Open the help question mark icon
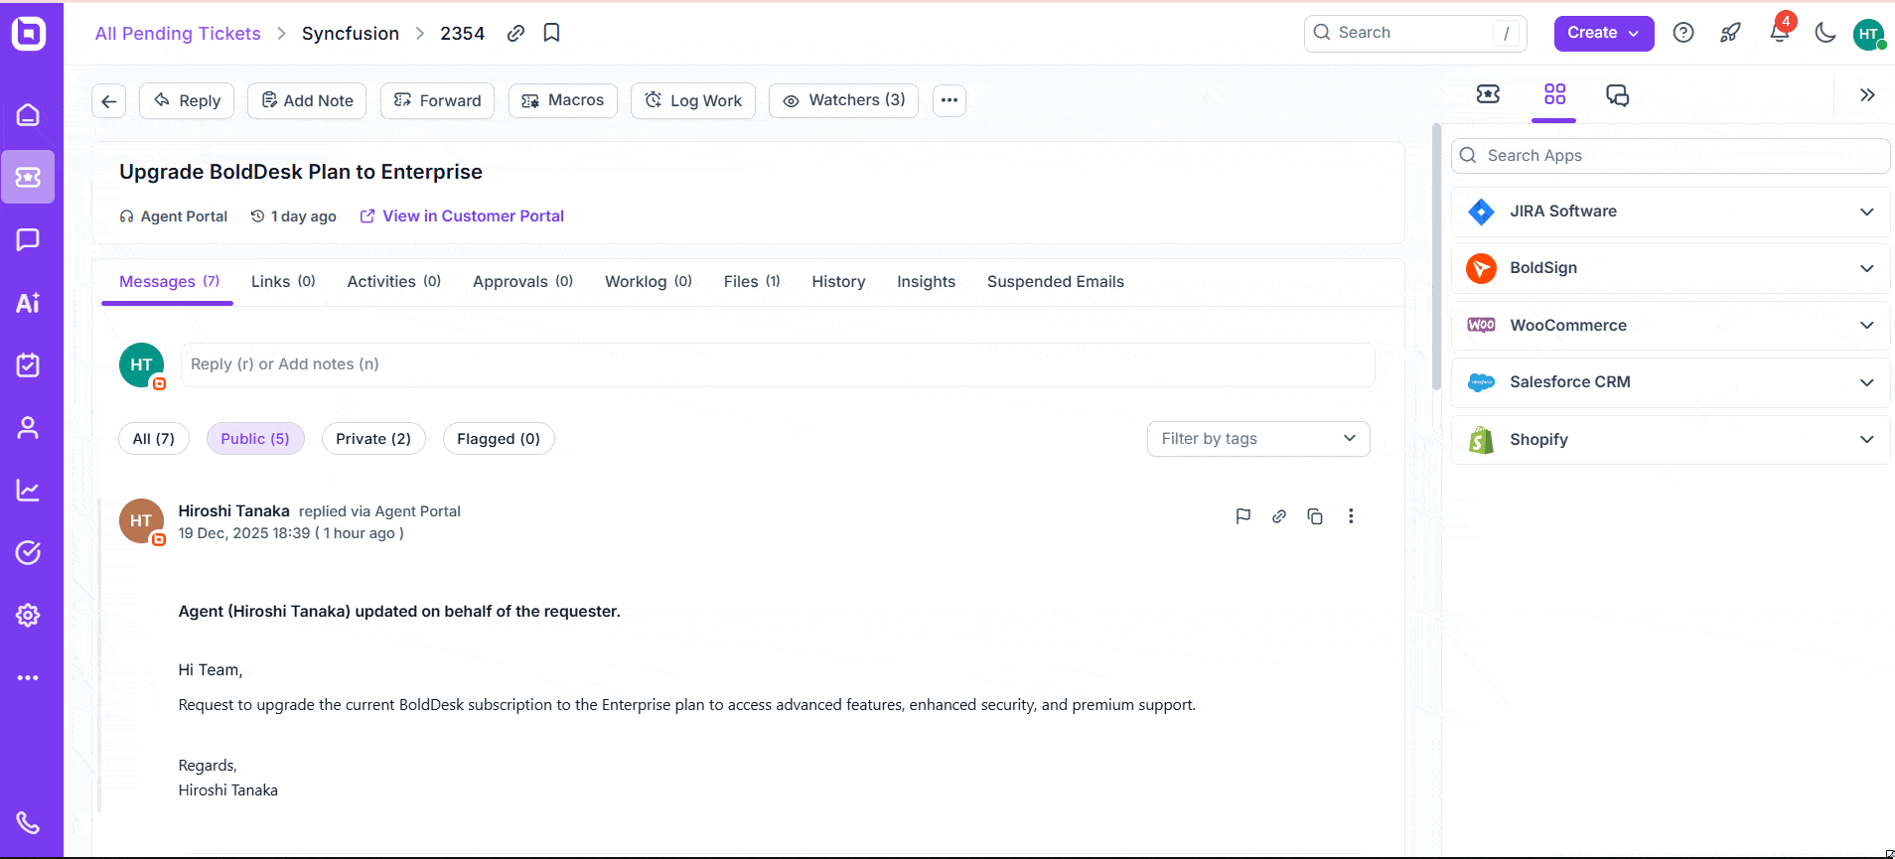Image resolution: width=1895 pixels, height=859 pixels. click(1683, 33)
